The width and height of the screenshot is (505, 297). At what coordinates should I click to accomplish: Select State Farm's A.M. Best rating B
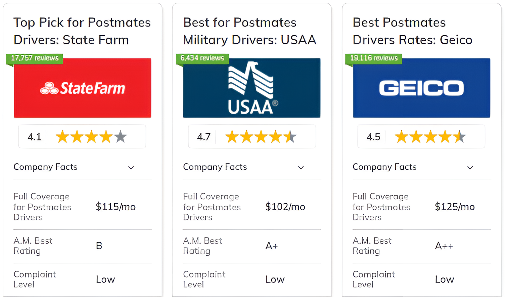pos(99,246)
